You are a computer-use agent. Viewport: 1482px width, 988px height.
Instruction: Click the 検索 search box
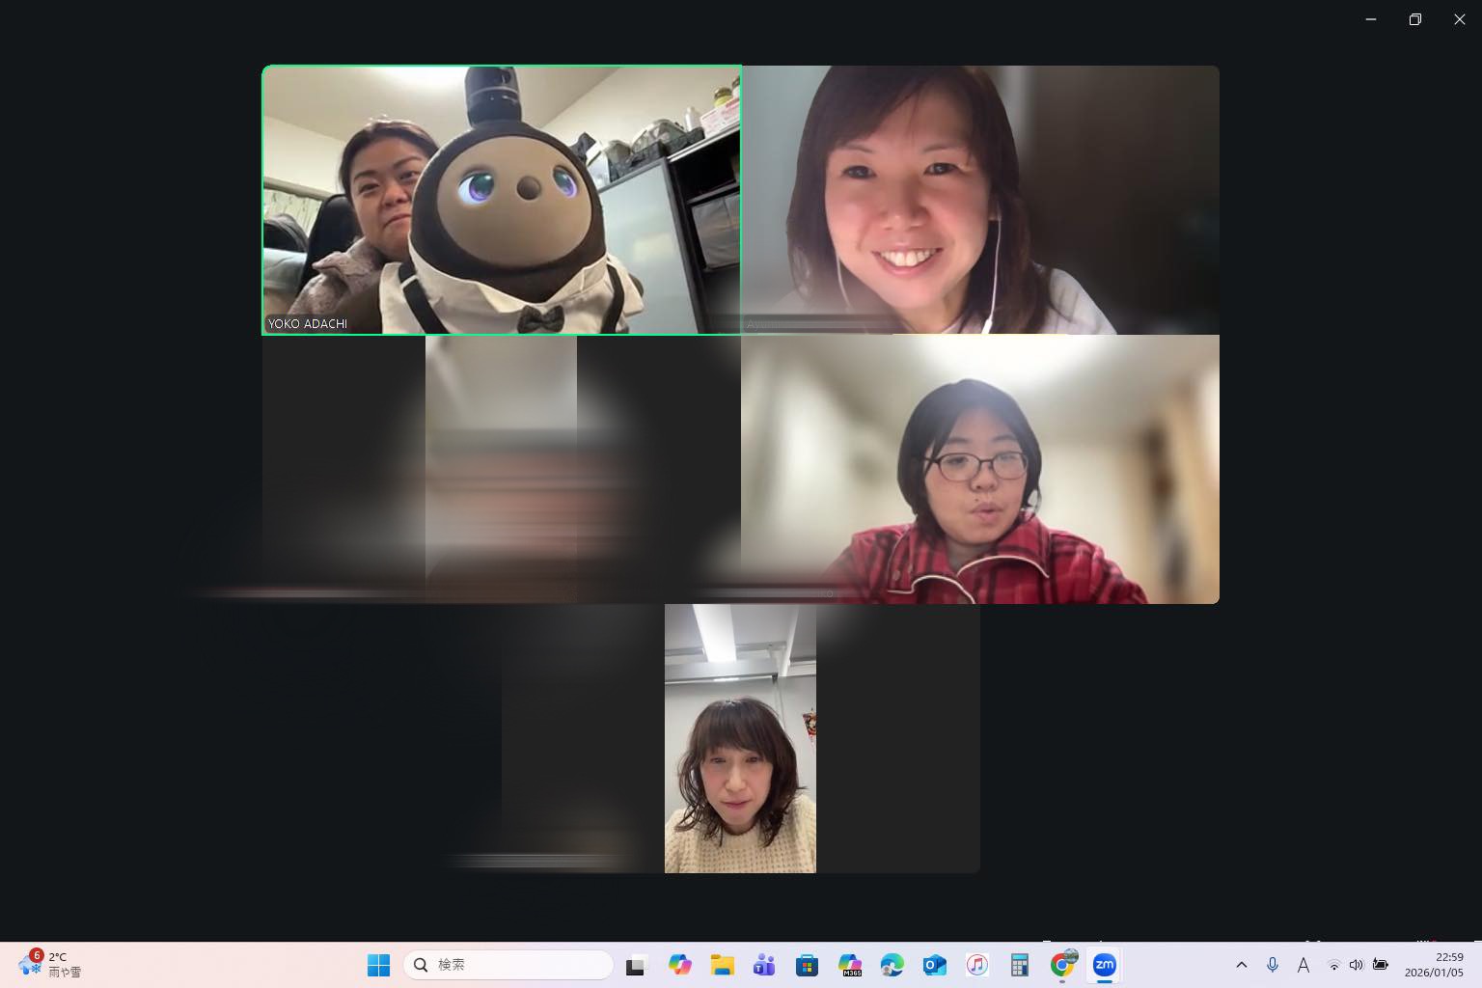coord(508,965)
